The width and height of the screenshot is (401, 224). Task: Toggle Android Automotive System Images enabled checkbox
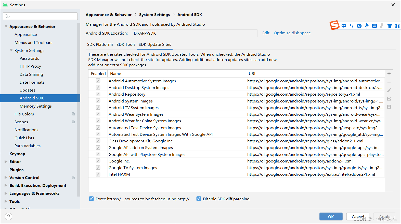98,81
